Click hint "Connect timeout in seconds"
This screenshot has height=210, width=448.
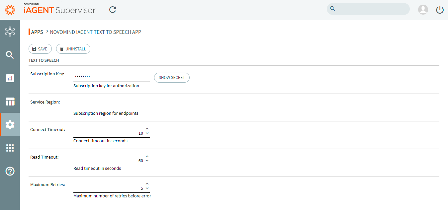click(x=101, y=141)
